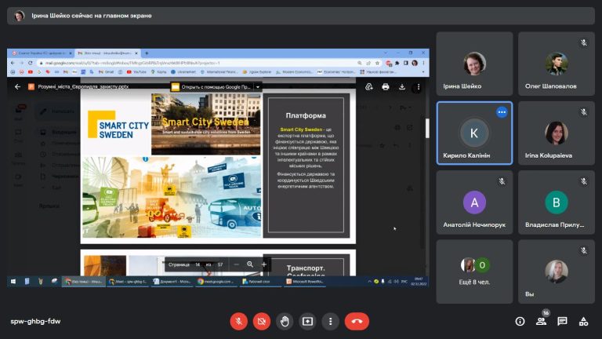The height and width of the screenshot is (339, 602).
Task: Select your own Вы video tile
Action: click(557, 272)
